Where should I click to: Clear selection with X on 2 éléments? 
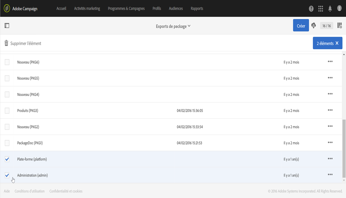tap(337, 43)
